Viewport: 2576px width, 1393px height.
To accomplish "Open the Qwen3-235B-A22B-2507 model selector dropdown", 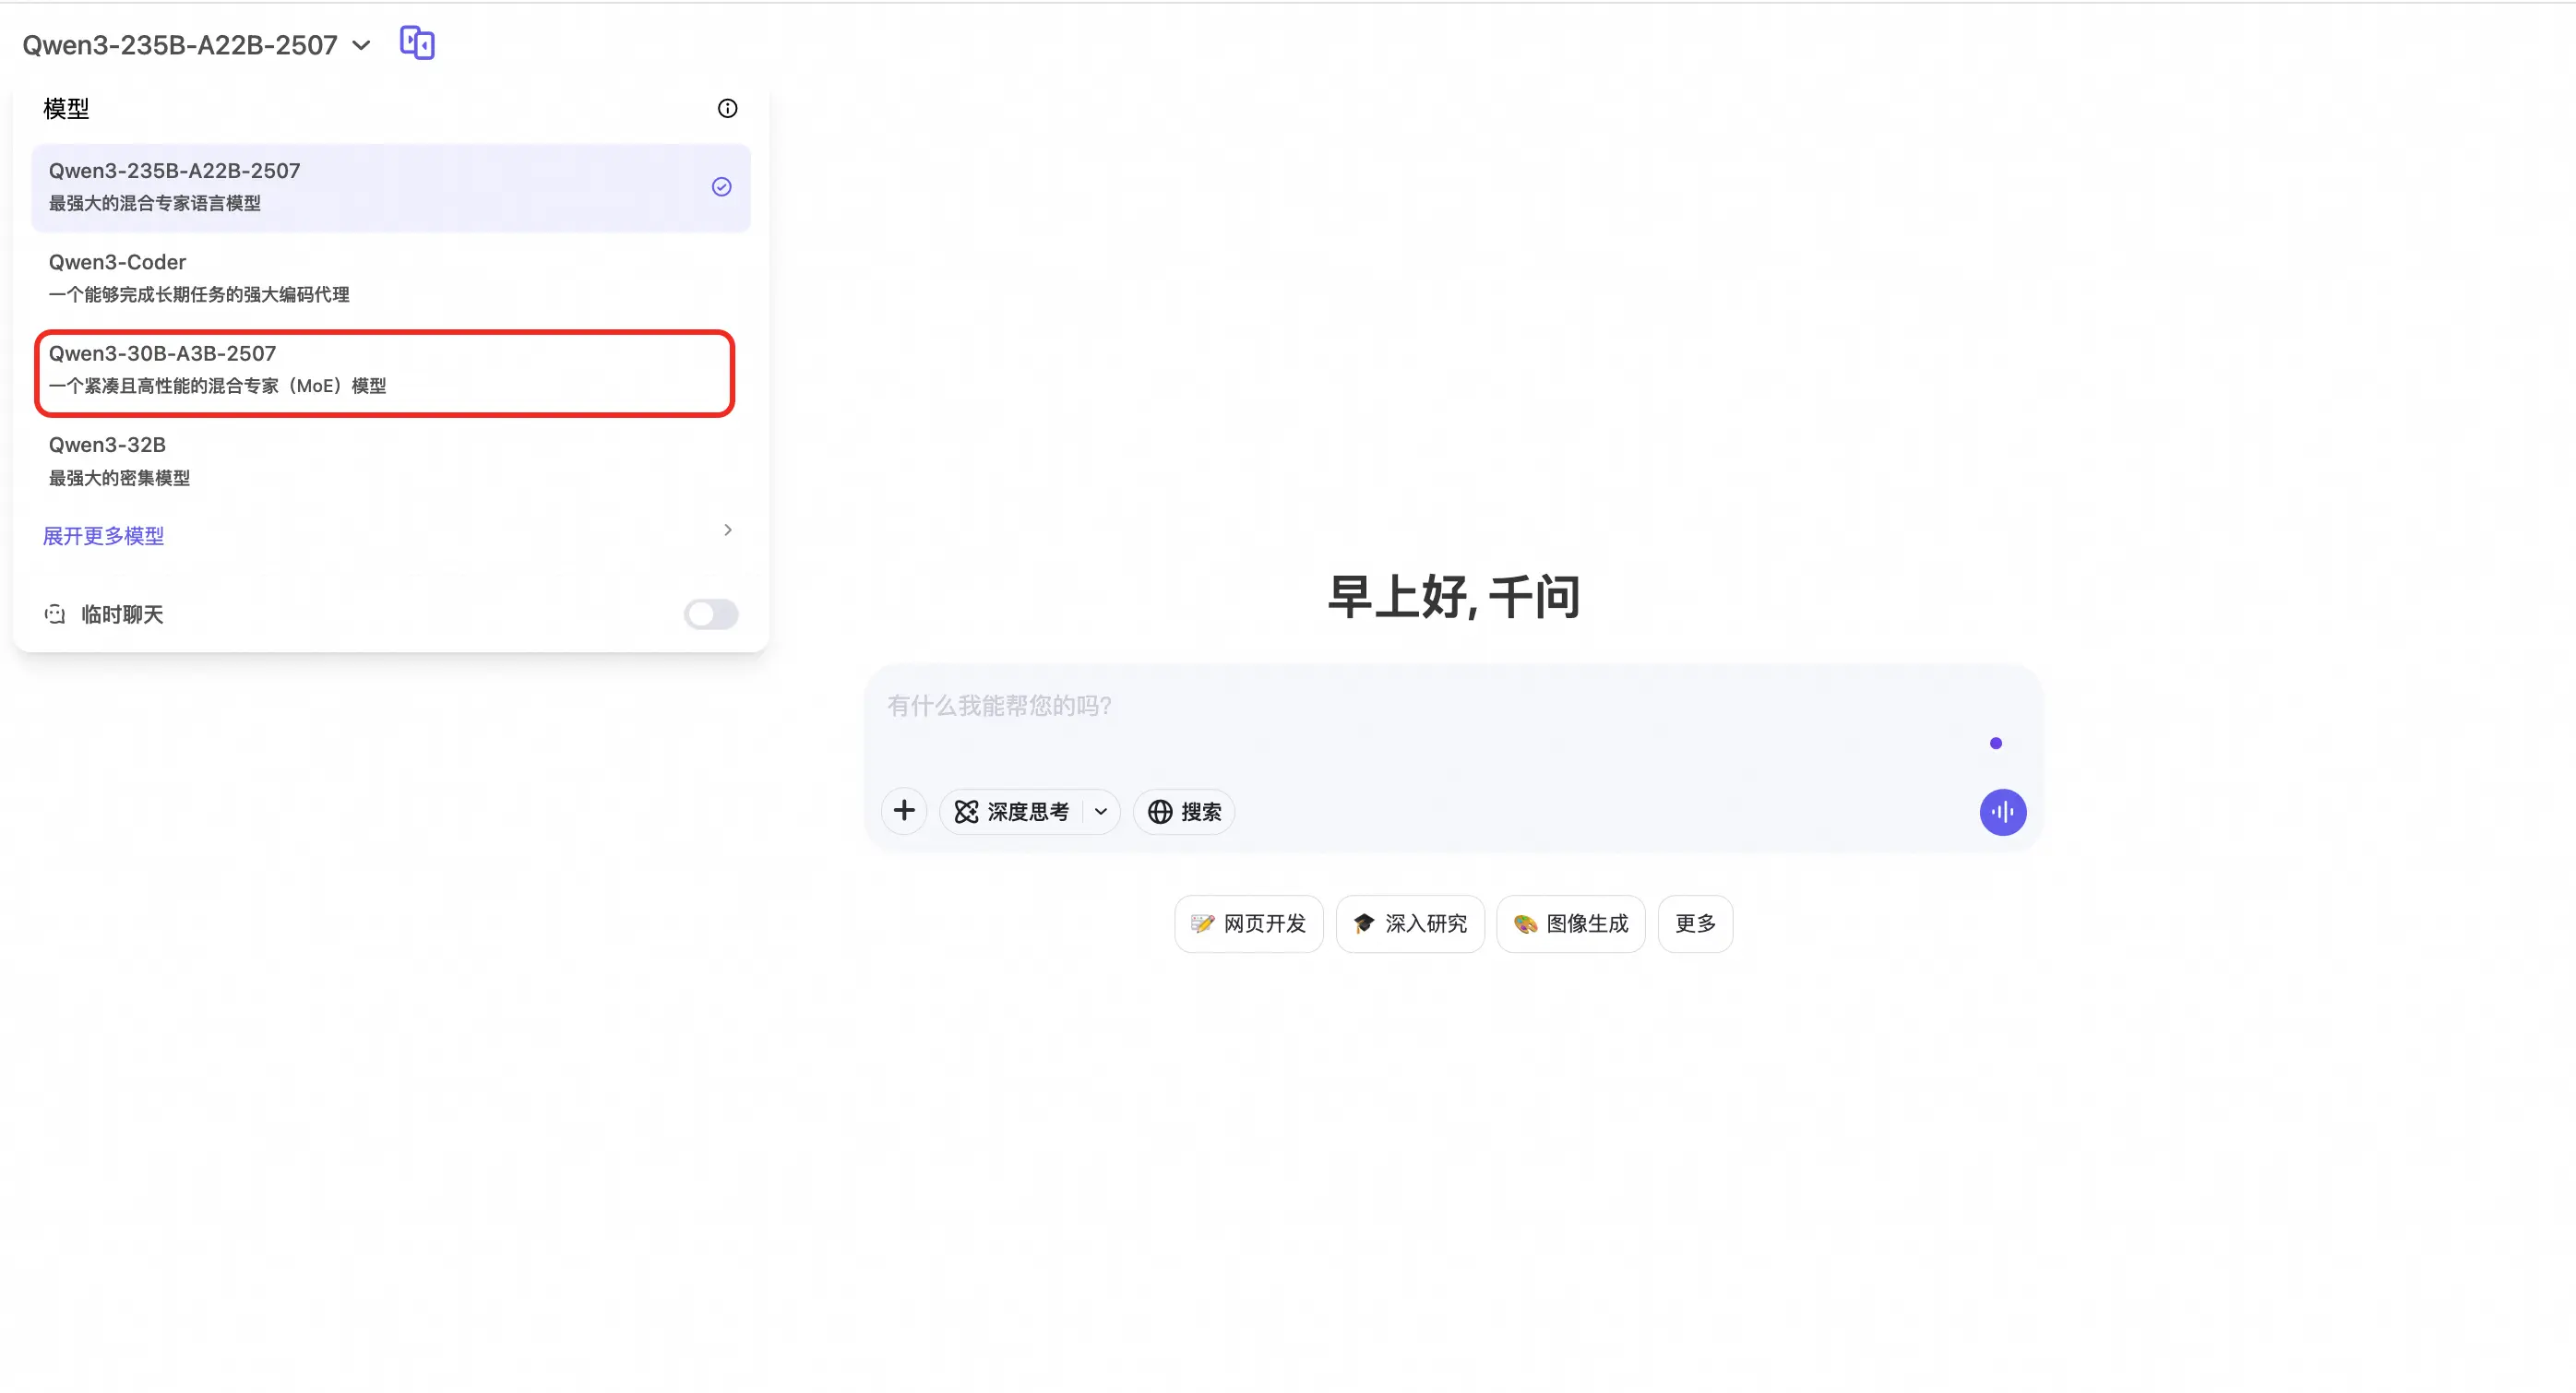I will pyautogui.click(x=197, y=45).
